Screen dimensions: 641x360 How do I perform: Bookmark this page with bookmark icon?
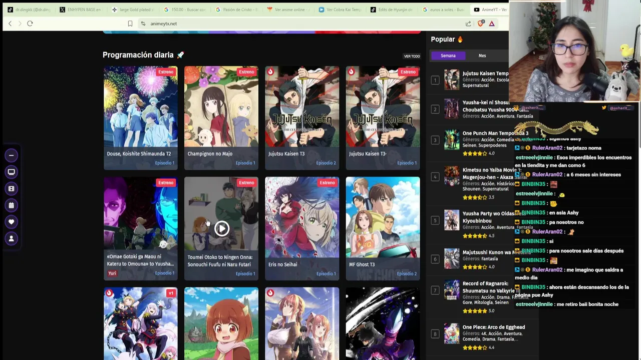[x=130, y=23]
